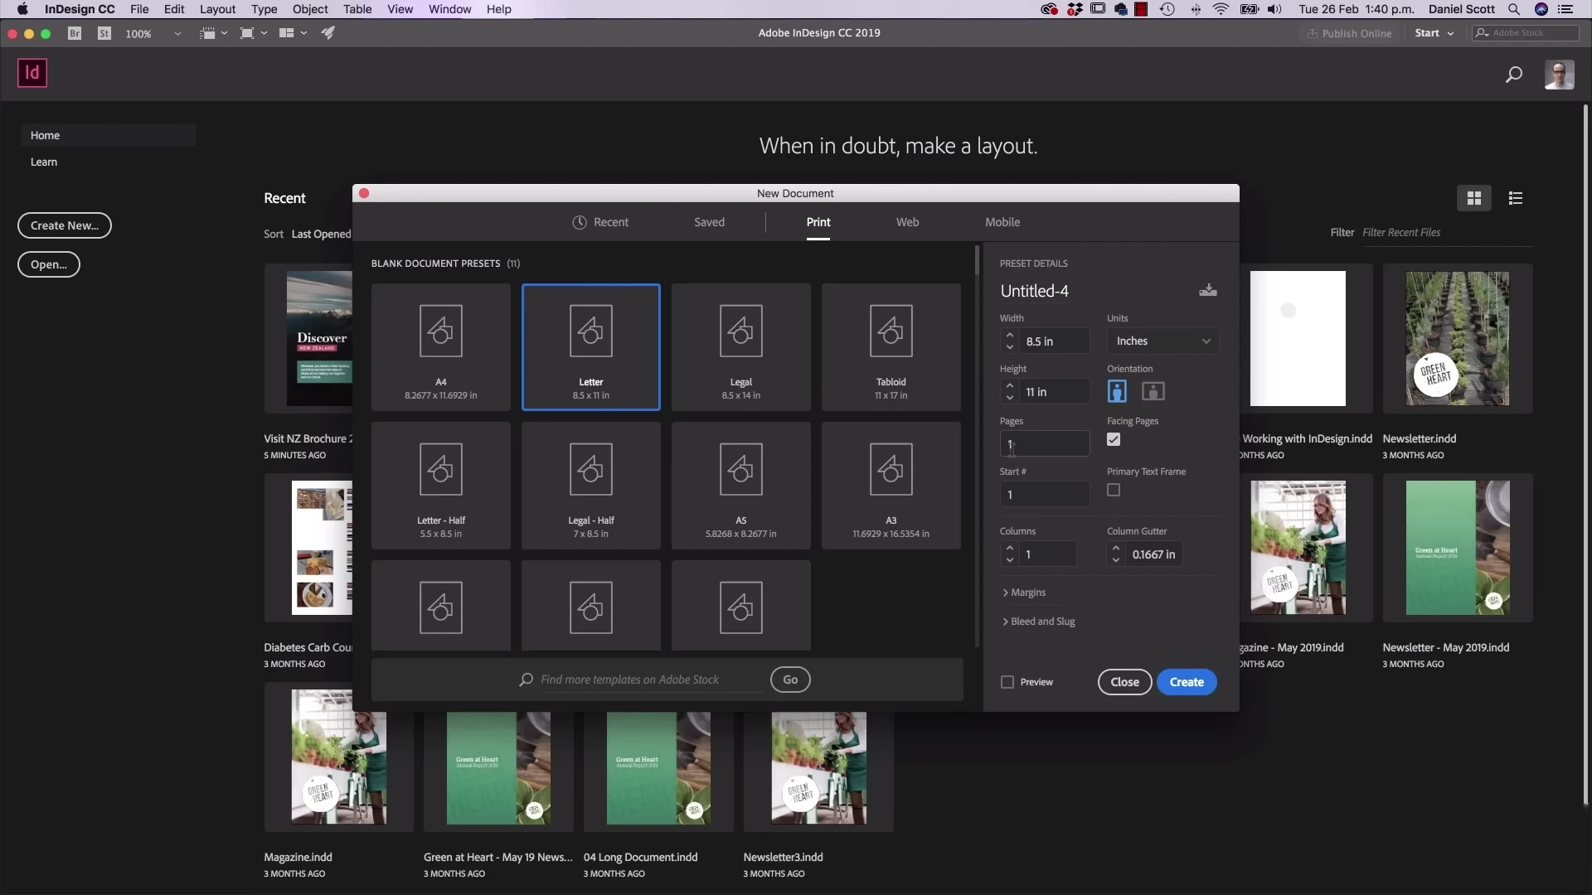Click the search magnifier on Home screen

1513,75
